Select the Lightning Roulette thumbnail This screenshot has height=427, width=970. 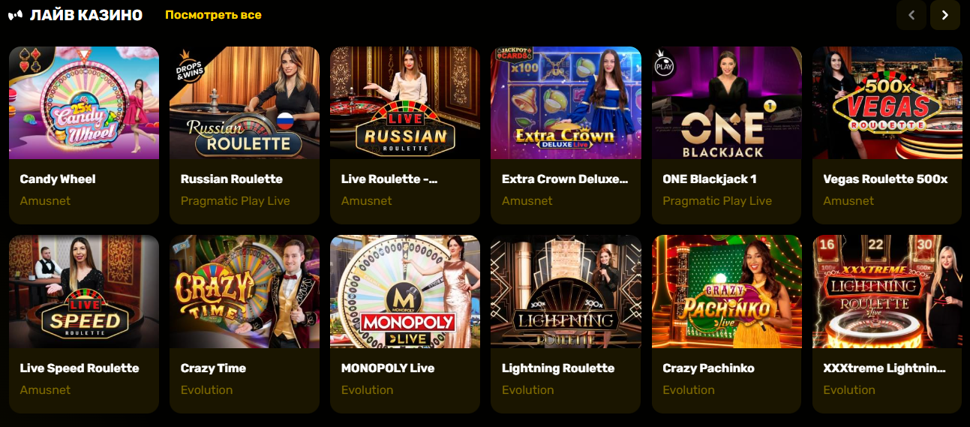click(566, 292)
